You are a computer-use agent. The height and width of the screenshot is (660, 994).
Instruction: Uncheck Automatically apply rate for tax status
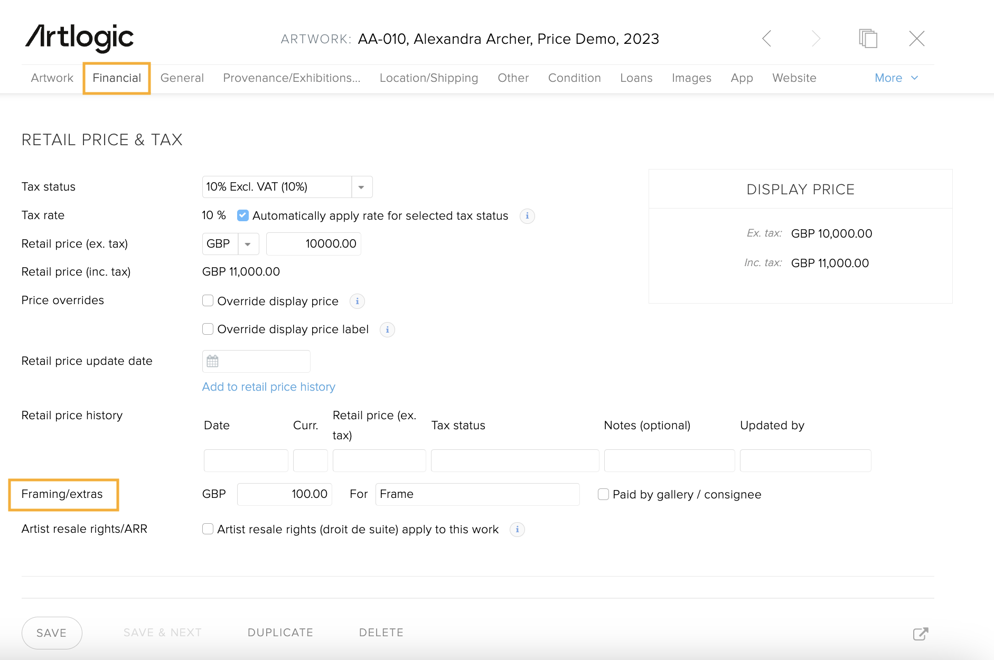[x=243, y=215]
